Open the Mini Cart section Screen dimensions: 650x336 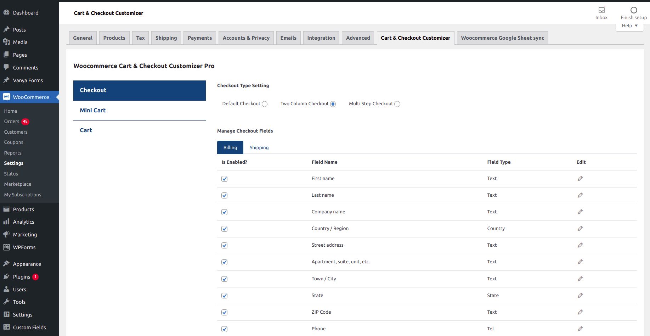pos(93,111)
